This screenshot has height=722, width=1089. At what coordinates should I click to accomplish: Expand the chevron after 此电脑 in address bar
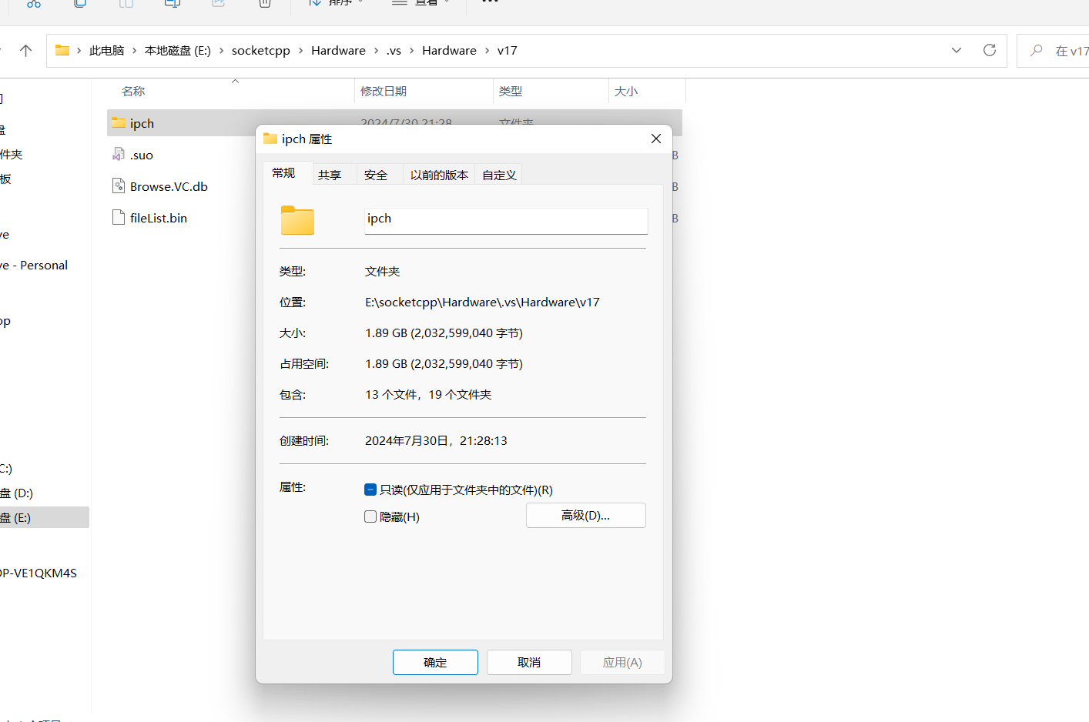[135, 51]
